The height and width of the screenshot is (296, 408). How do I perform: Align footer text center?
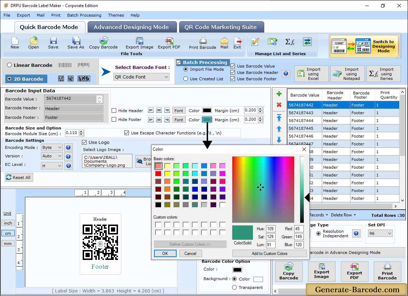point(159,120)
